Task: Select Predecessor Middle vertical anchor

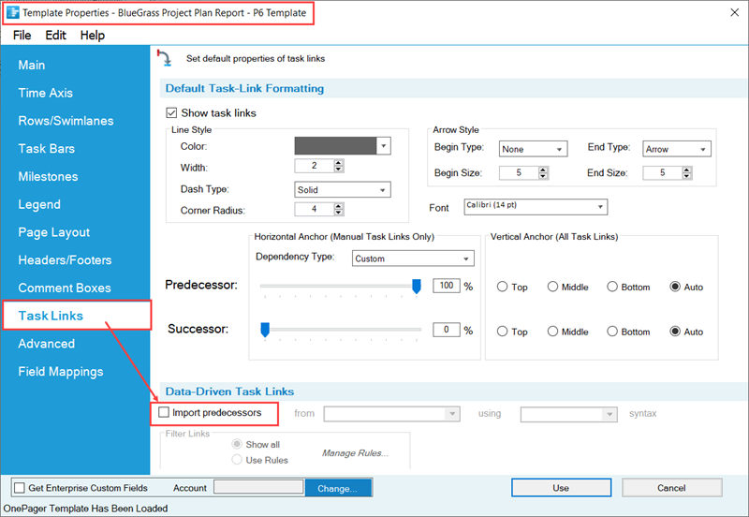Action: click(552, 287)
